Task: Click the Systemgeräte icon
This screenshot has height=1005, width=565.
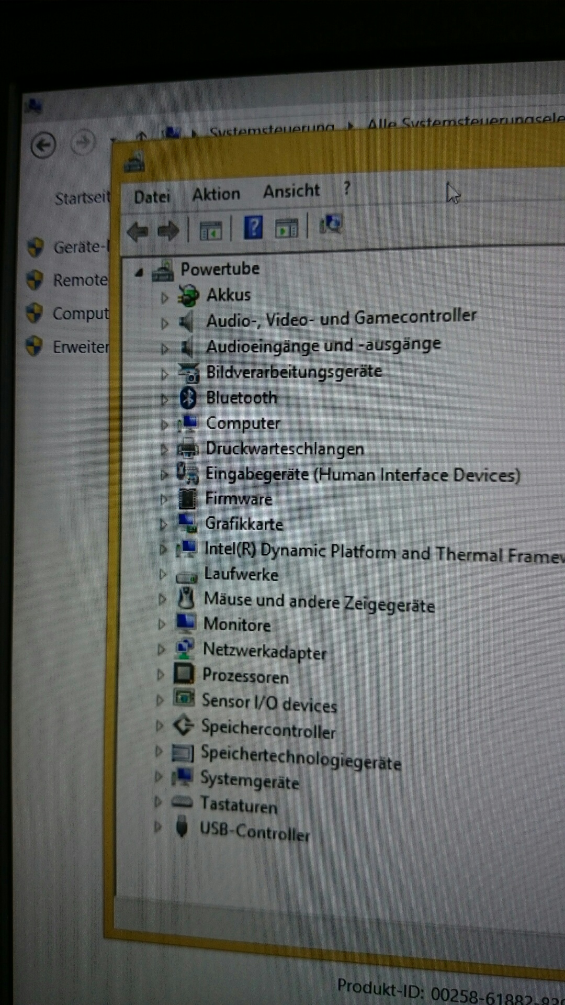Action: click(182, 777)
